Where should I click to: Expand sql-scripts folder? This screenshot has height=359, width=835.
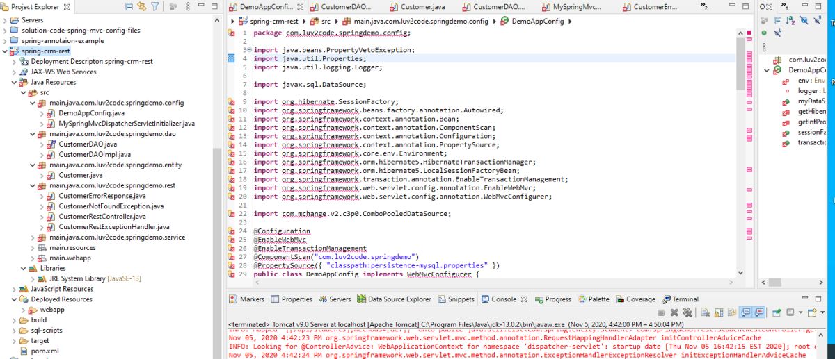[x=15, y=331]
